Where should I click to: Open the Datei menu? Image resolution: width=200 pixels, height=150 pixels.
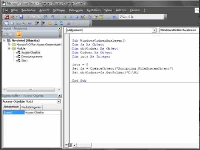coord(14,10)
